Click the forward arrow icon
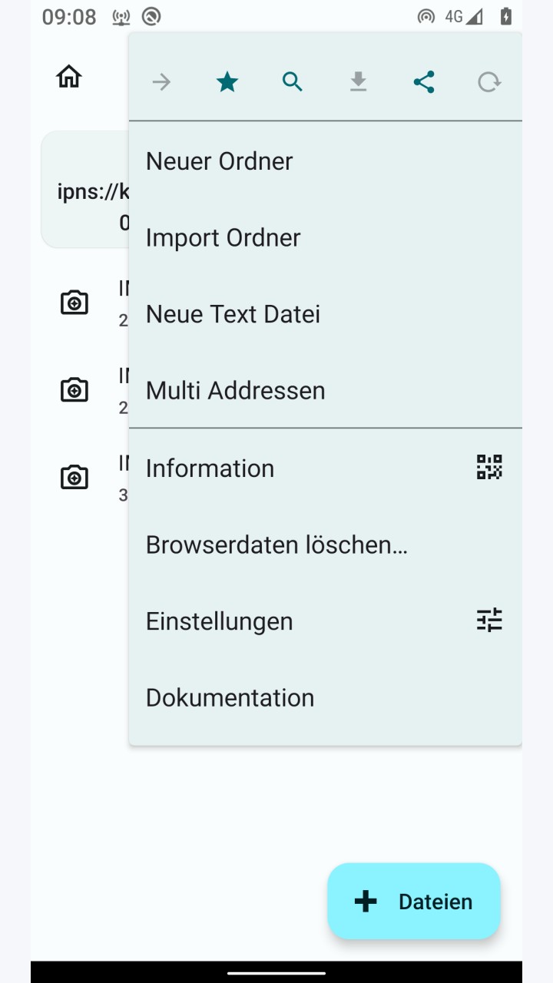The width and height of the screenshot is (553, 983). tap(161, 82)
